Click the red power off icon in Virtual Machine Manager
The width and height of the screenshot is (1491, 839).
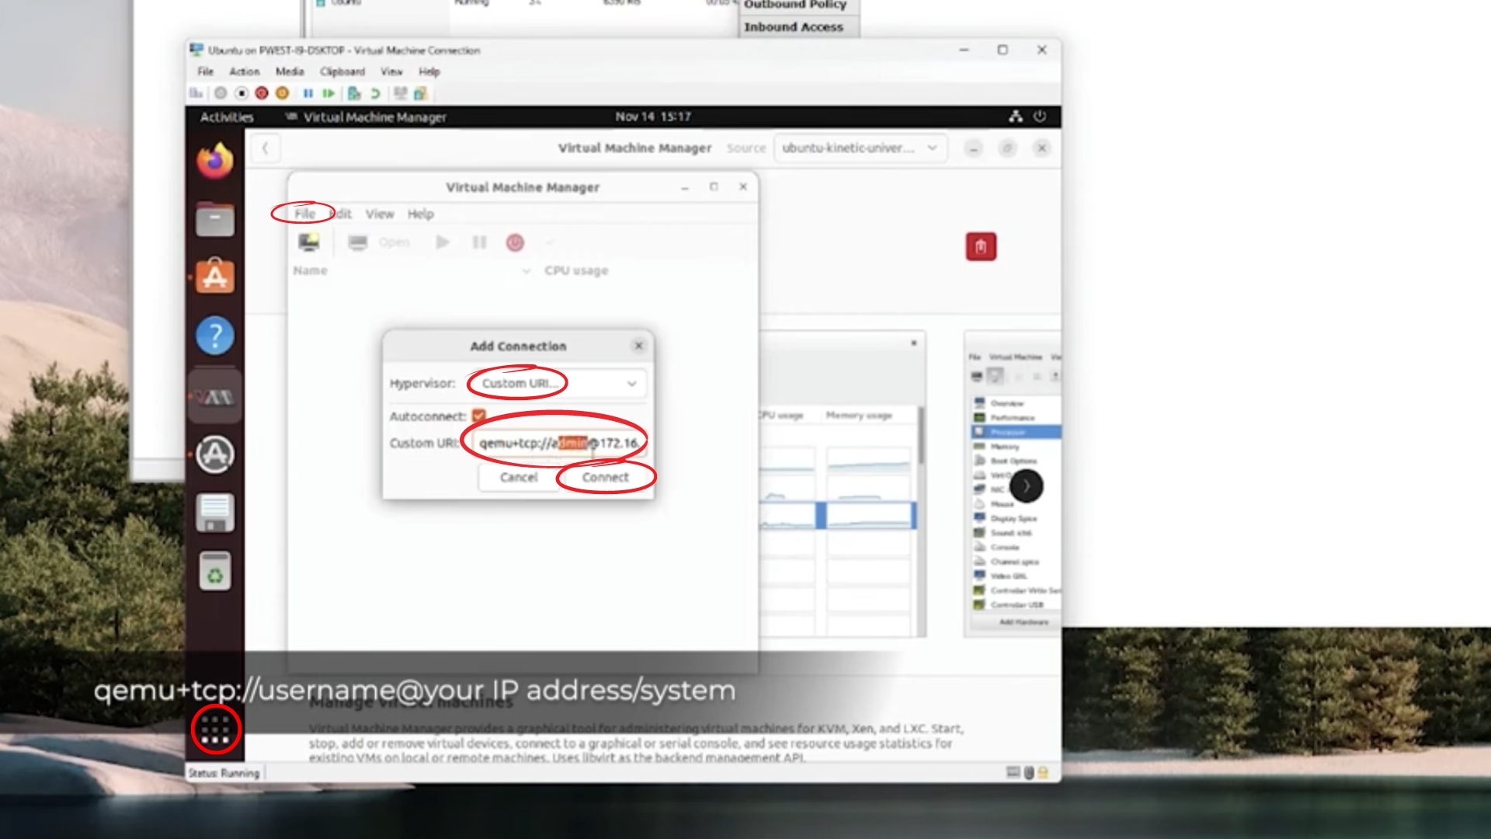click(515, 242)
